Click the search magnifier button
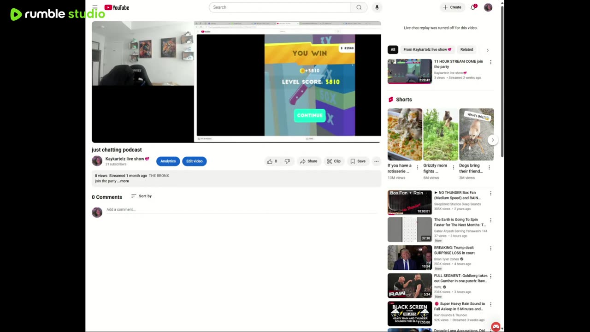Viewport: 590px width, 332px height. (359, 7)
